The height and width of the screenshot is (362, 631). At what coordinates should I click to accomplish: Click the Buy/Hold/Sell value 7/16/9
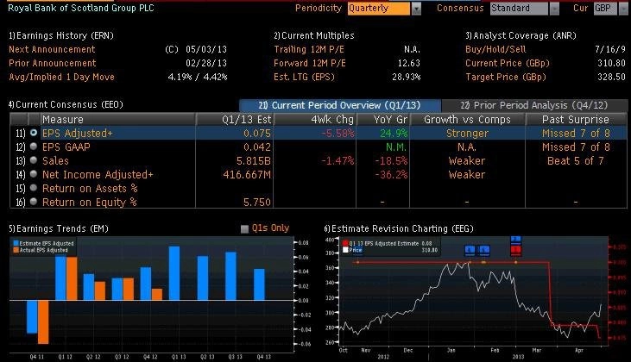tap(610, 49)
